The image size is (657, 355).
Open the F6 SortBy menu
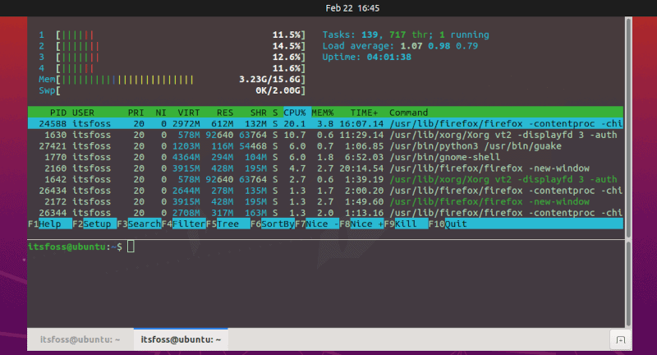(x=278, y=224)
